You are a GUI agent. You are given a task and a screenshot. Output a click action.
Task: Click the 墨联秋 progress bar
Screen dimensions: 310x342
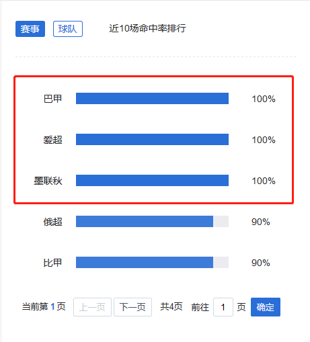[152, 181]
